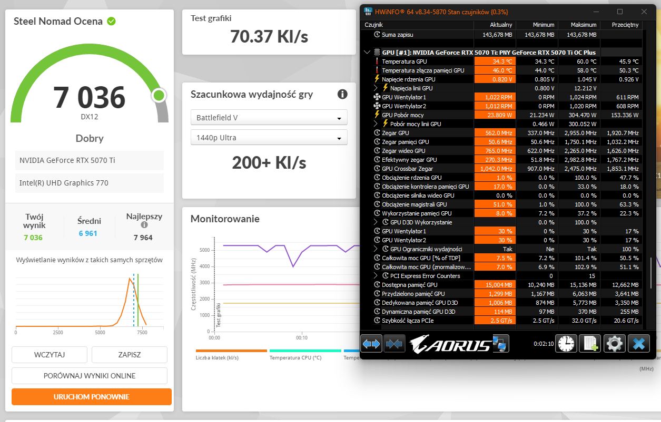This screenshot has height=422, width=661.
Task: Collapse the GPU [#1] NVIDIA sensor group
Action: pyautogui.click(x=367, y=53)
